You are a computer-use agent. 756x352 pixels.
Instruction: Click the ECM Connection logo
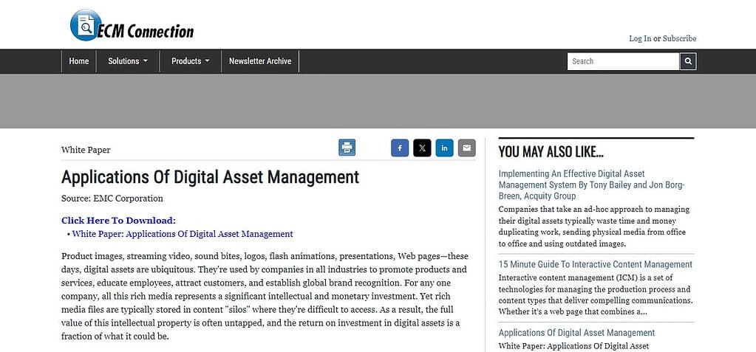tap(132, 26)
